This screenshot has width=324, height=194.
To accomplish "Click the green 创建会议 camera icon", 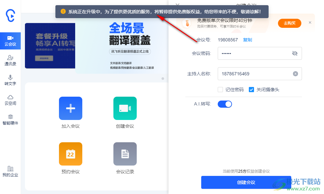I will [125, 108].
